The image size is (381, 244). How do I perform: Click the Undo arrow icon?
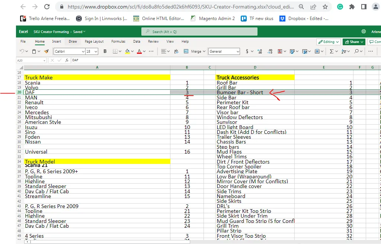[22, 51]
